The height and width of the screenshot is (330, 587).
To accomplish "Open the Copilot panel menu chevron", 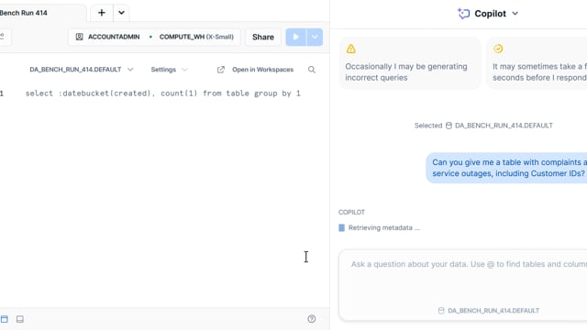I will click(515, 14).
